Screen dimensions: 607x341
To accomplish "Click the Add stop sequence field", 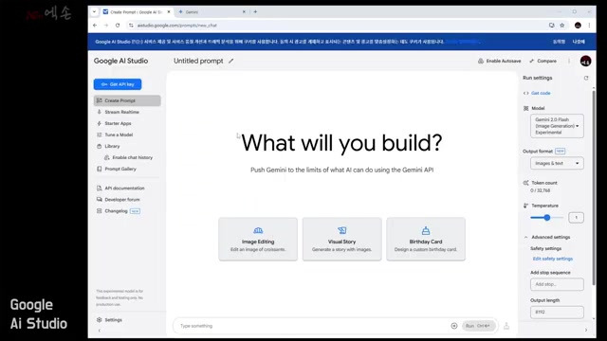I will point(557,284).
